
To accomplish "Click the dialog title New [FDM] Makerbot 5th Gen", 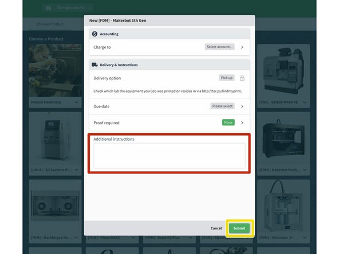I will pyautogui.click(x=117, y=21).
